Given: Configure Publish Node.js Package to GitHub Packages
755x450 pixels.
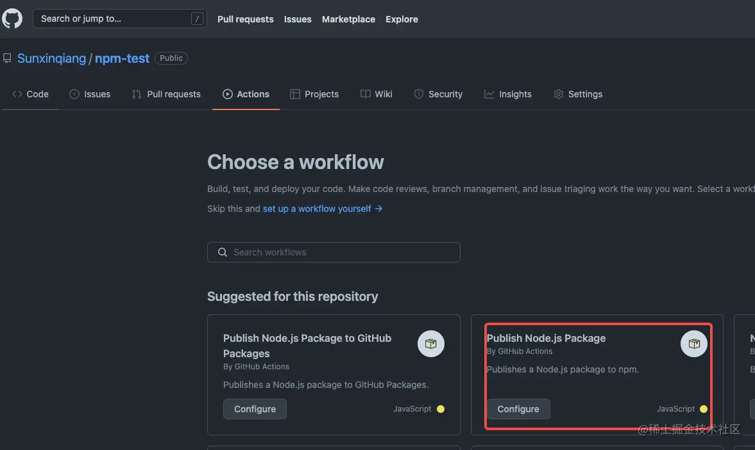Looking at the screenshot, I should coord(255,409).
